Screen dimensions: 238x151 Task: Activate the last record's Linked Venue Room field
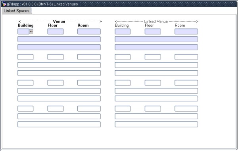pos(186,109)
